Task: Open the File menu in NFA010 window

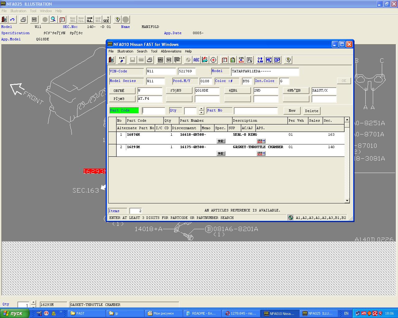Action: coord(111,51)
